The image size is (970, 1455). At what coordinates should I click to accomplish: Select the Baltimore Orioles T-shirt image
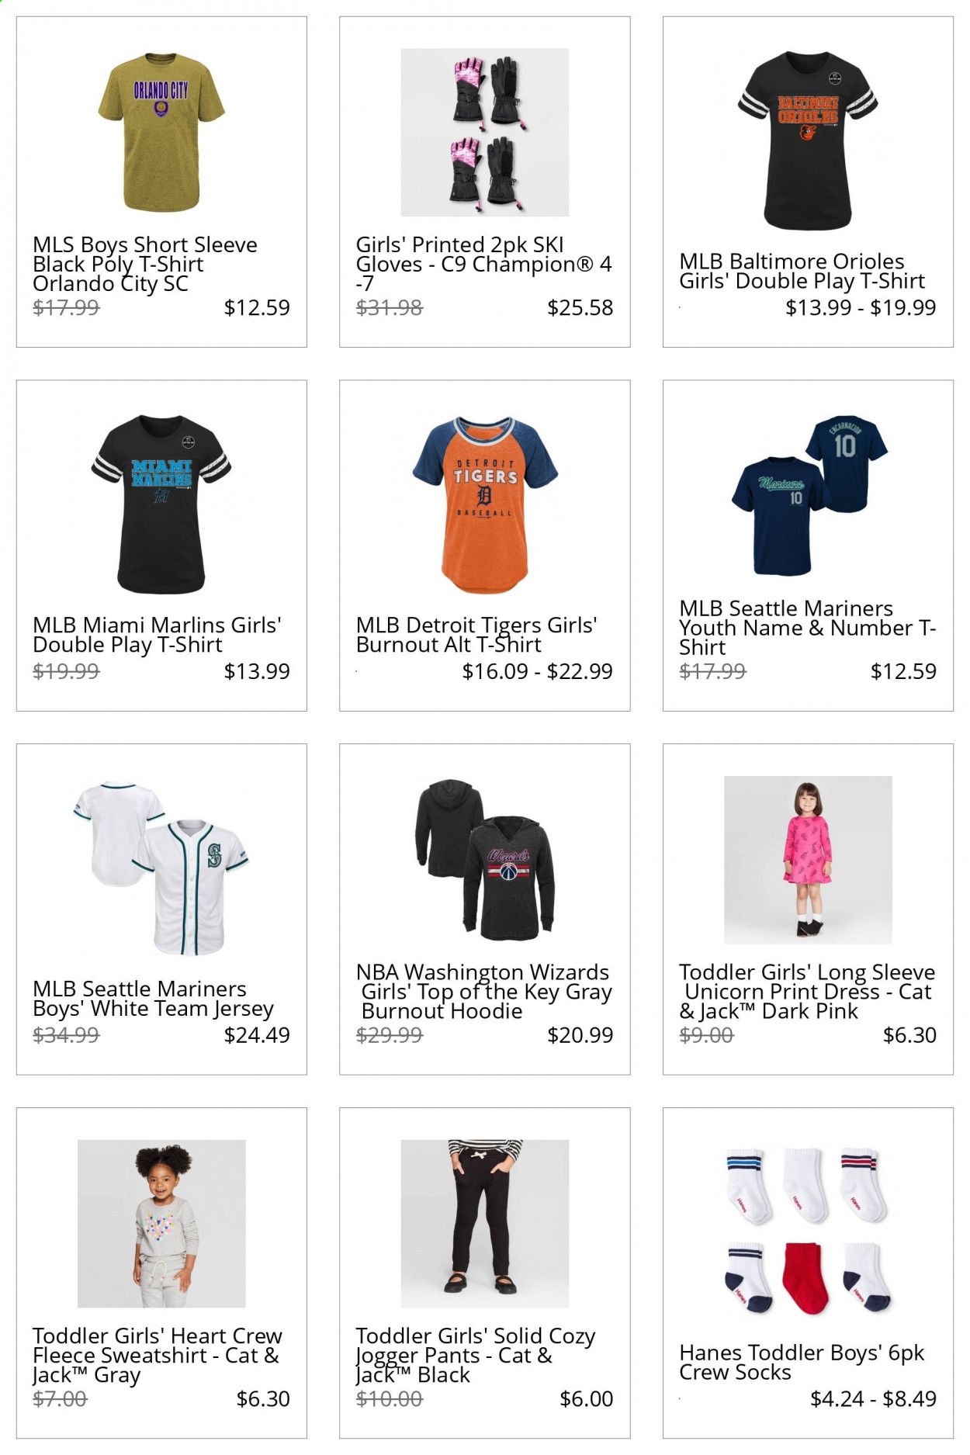(808, 140)
